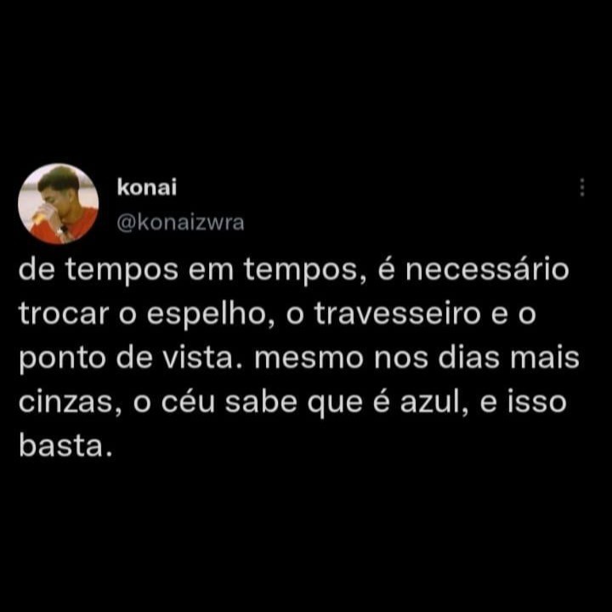Open konai's circular profile picture
612x612 pixels.
58,204
